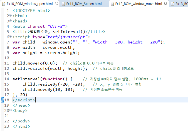This screenshot has width=188, height=131.
Task: Click the DOCTYPE declaration on line 1
Action: tap(31, 11)
